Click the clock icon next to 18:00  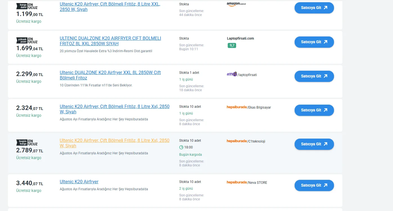[181, 147]
